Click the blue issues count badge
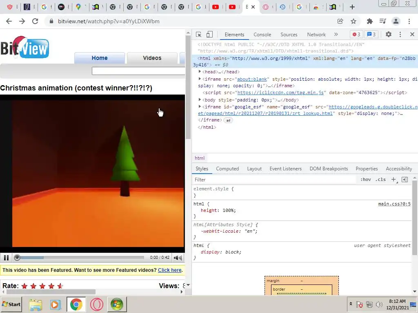The image size is (418, 313). (371, 34)
